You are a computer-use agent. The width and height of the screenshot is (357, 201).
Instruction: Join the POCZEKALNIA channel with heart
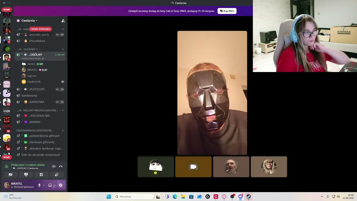pyautogui.click(x=40, y=116)
